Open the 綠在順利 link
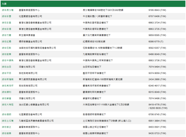The image size is (186, 137). (6, 92)
